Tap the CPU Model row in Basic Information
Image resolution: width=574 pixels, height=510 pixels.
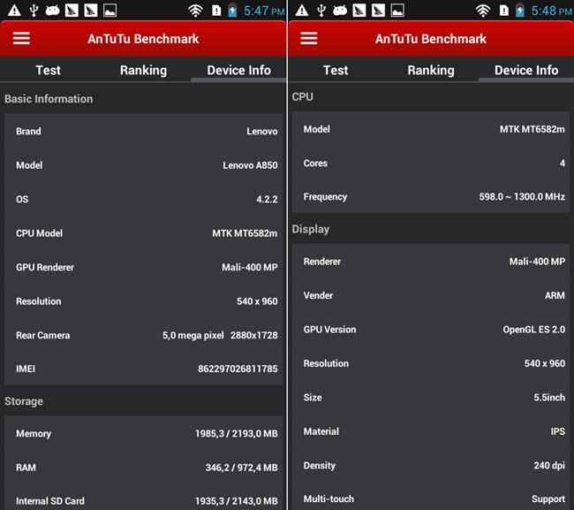143,233
